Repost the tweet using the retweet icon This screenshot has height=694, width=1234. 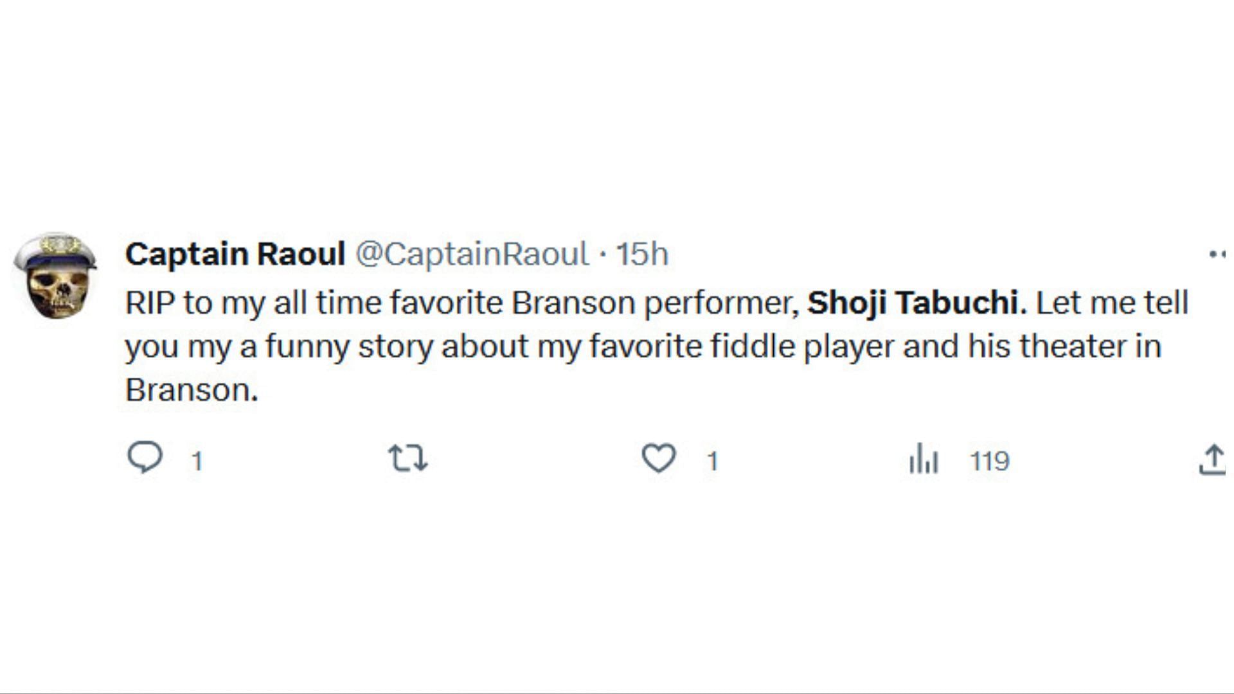pos(408,459)
